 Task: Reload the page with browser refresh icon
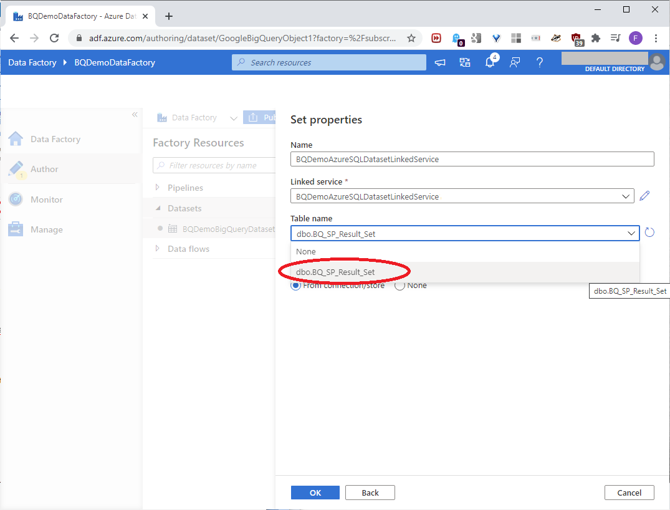click(x=54, y=38)
